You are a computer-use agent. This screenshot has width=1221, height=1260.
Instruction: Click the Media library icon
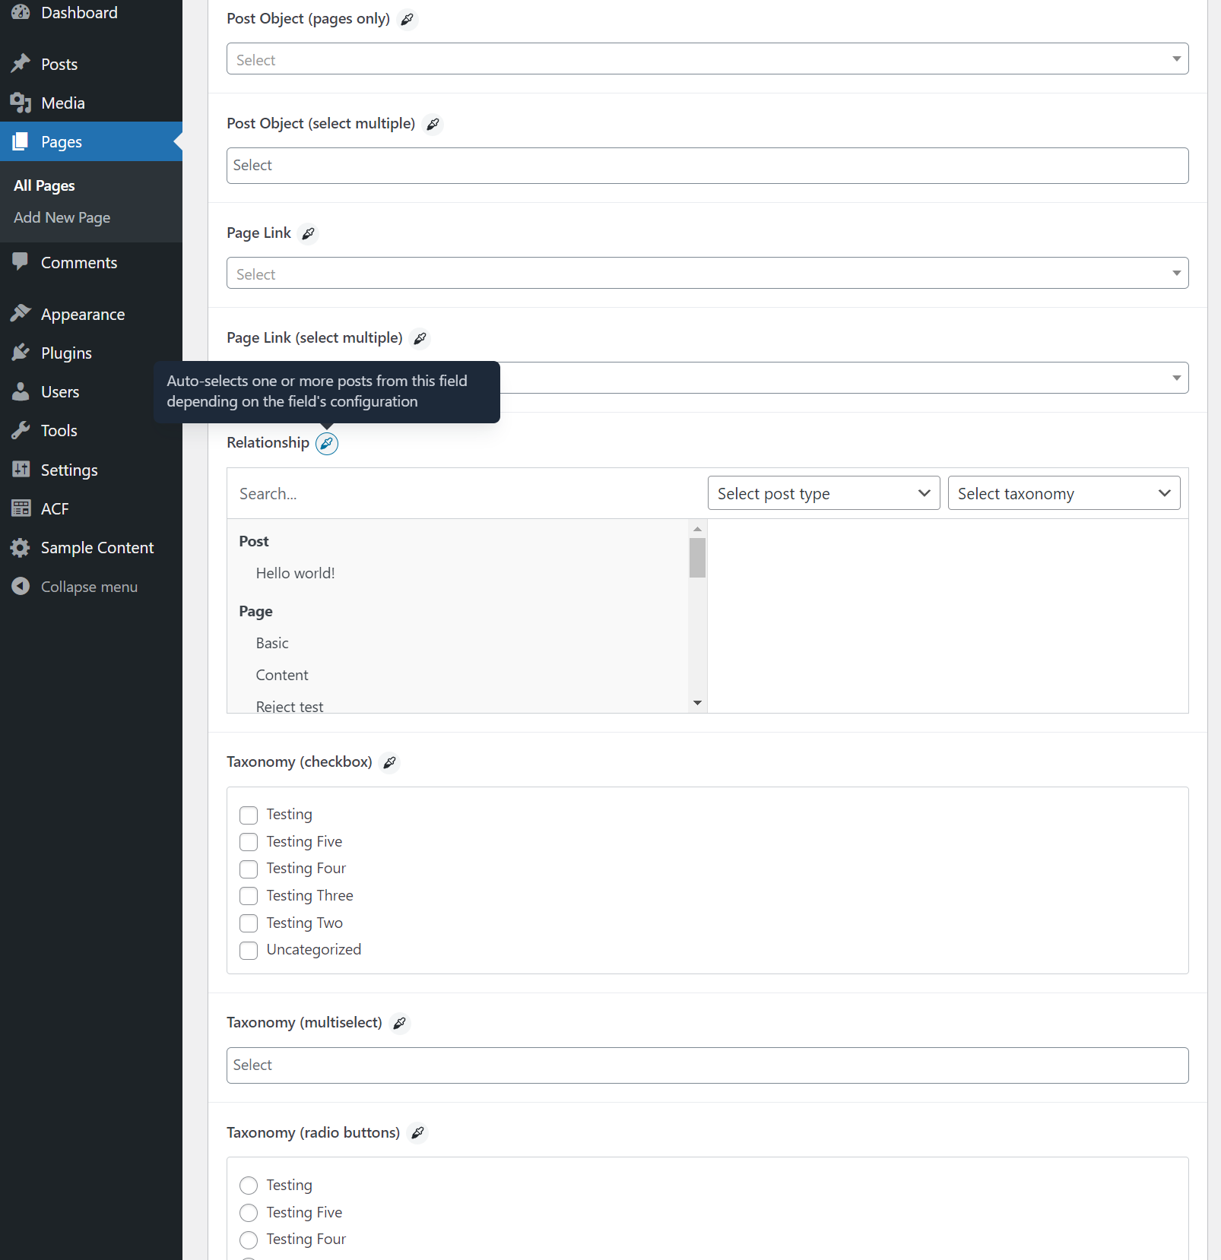pyautogui.click(x=21, y=103)
